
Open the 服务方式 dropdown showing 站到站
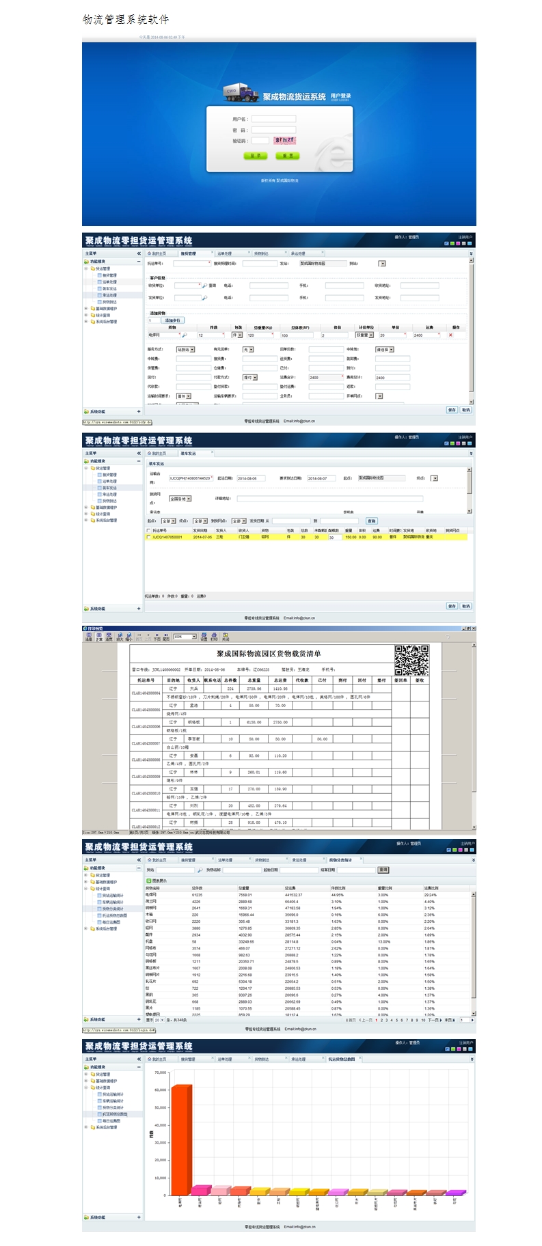tap(185, 350)
